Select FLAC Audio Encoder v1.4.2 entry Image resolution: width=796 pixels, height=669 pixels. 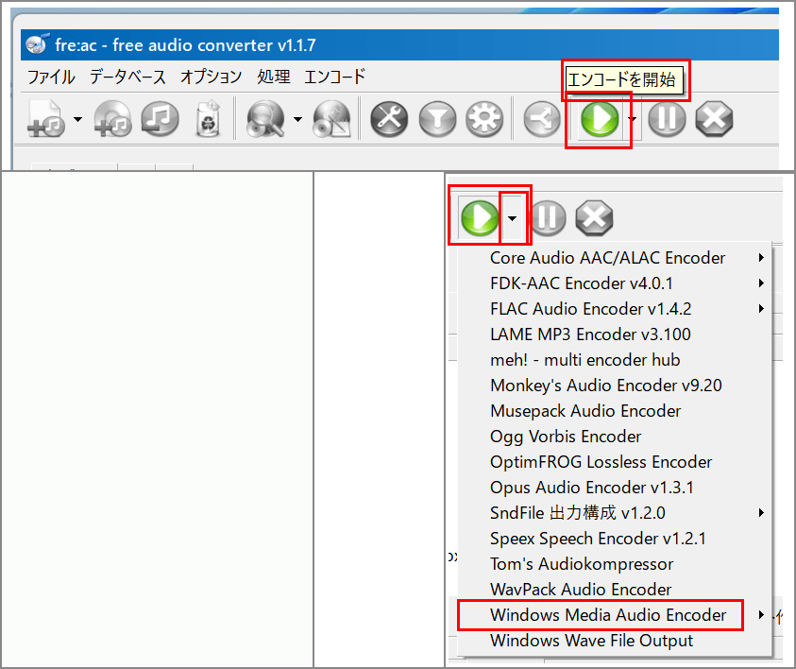click(x=590, y=309)
